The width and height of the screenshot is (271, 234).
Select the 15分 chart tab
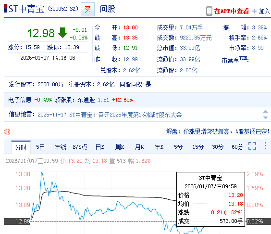198,147
